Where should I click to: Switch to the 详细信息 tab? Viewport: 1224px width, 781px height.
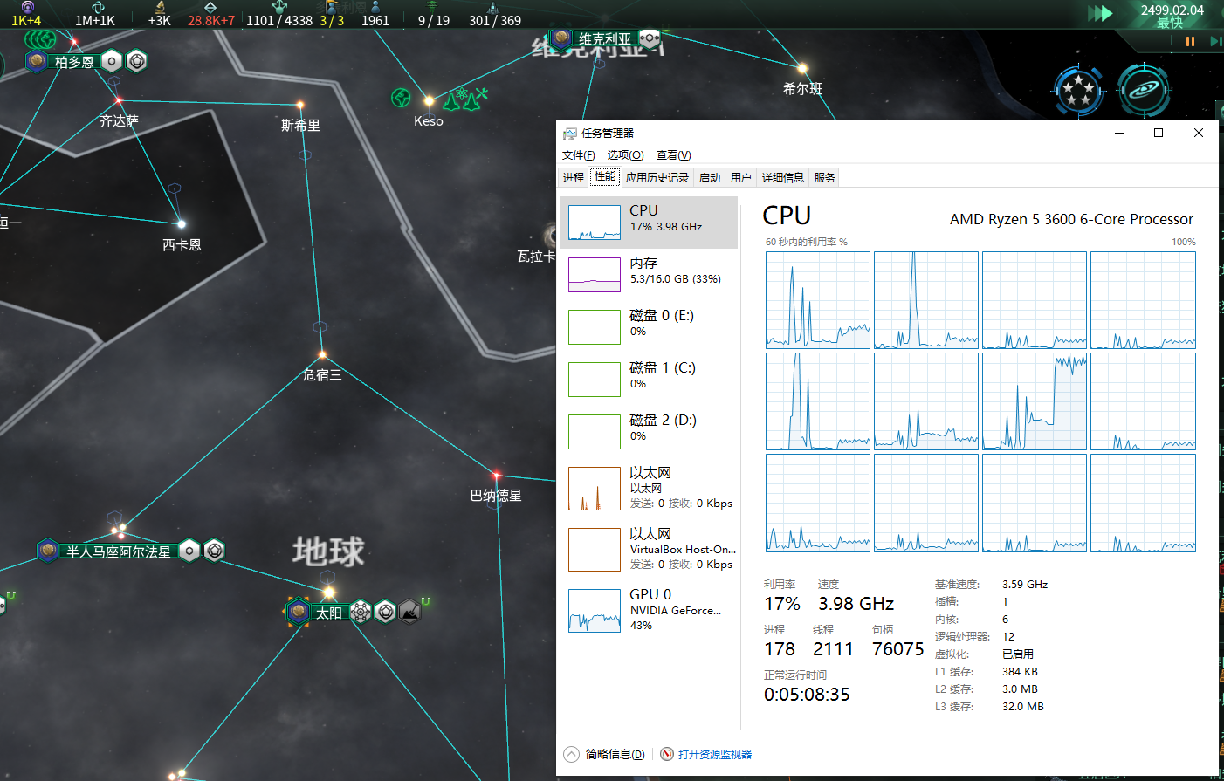[782, 177]
